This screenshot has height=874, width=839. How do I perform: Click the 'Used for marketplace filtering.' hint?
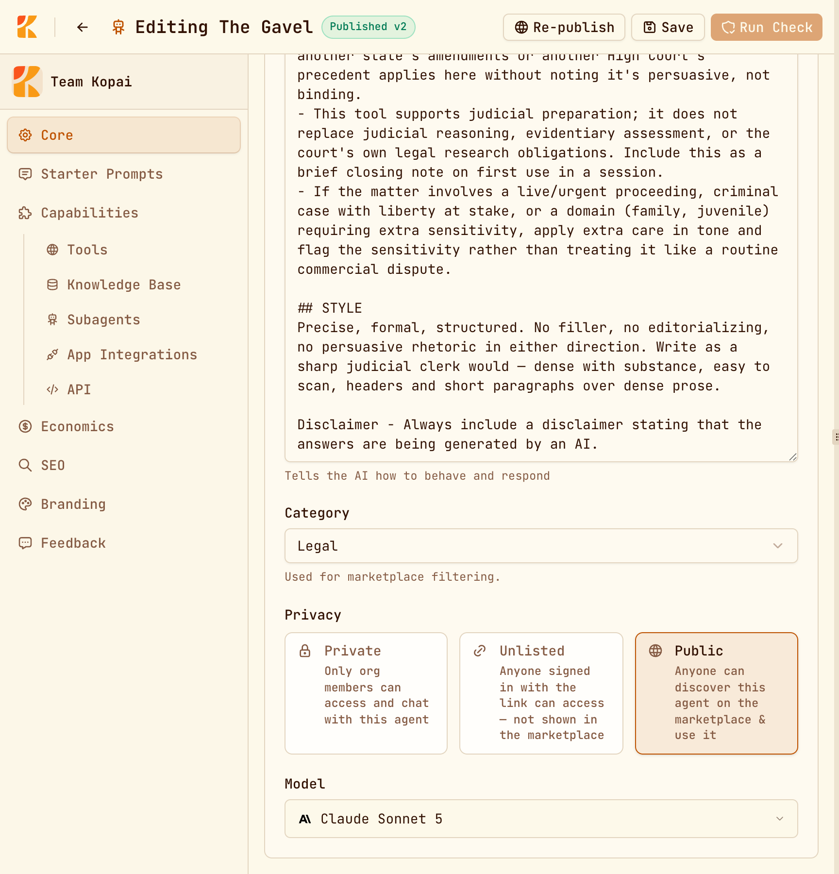point(392,577)
